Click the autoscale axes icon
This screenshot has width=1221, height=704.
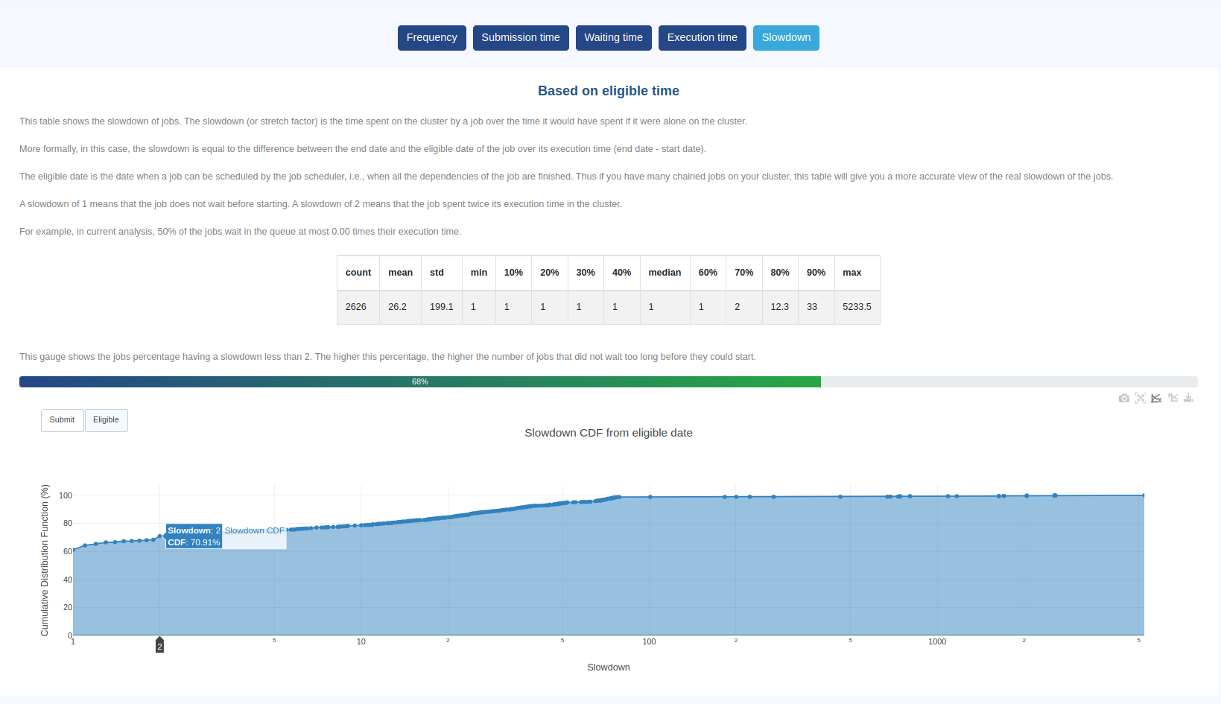[1140, 399]
